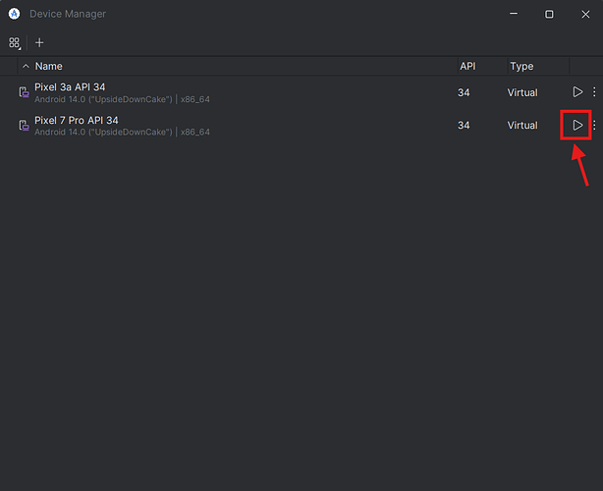Click the Pixel 3a virtual device icon

pyautogui.click(x=24, y=92)
